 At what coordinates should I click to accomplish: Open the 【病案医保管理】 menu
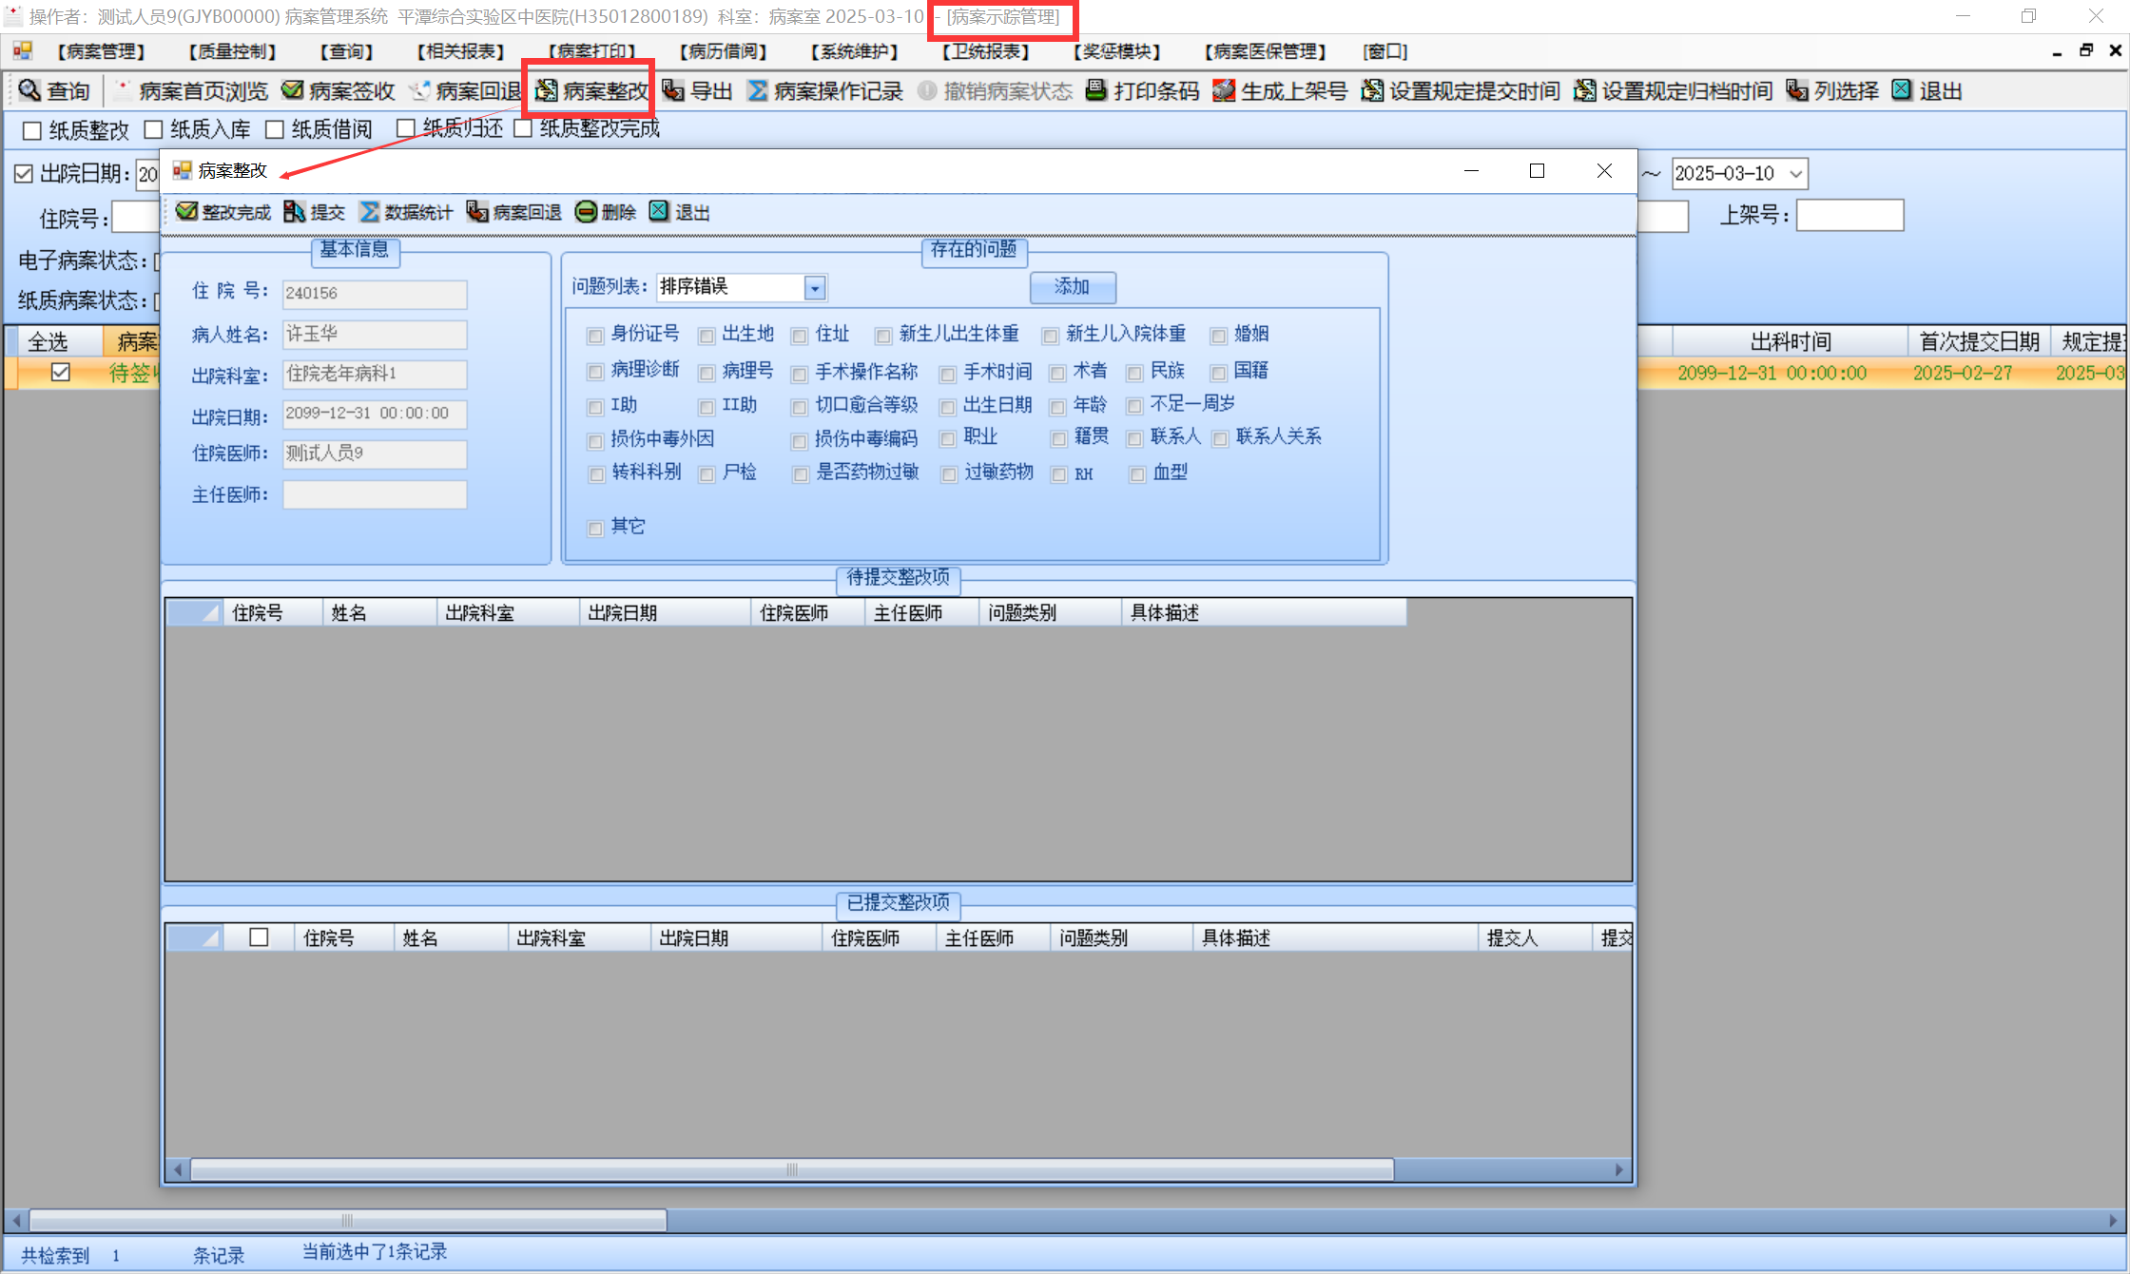(1265, 51)
